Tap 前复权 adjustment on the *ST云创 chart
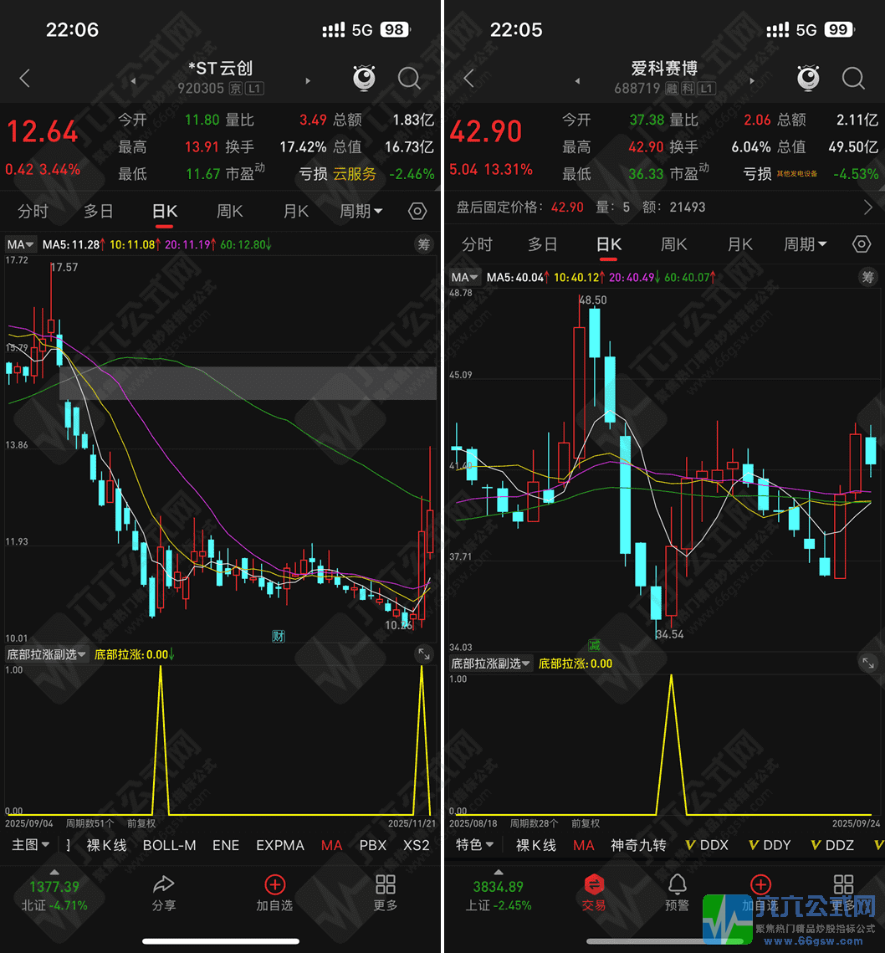885x953 pixels. coord(141,823)
